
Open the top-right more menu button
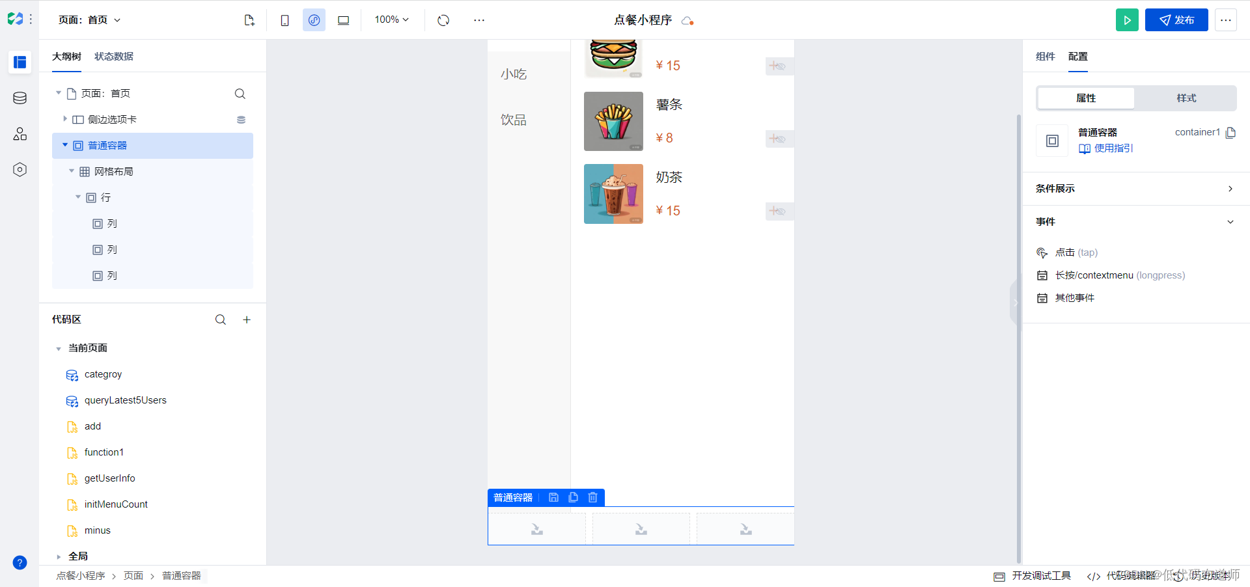click(x=1225, y=20)
